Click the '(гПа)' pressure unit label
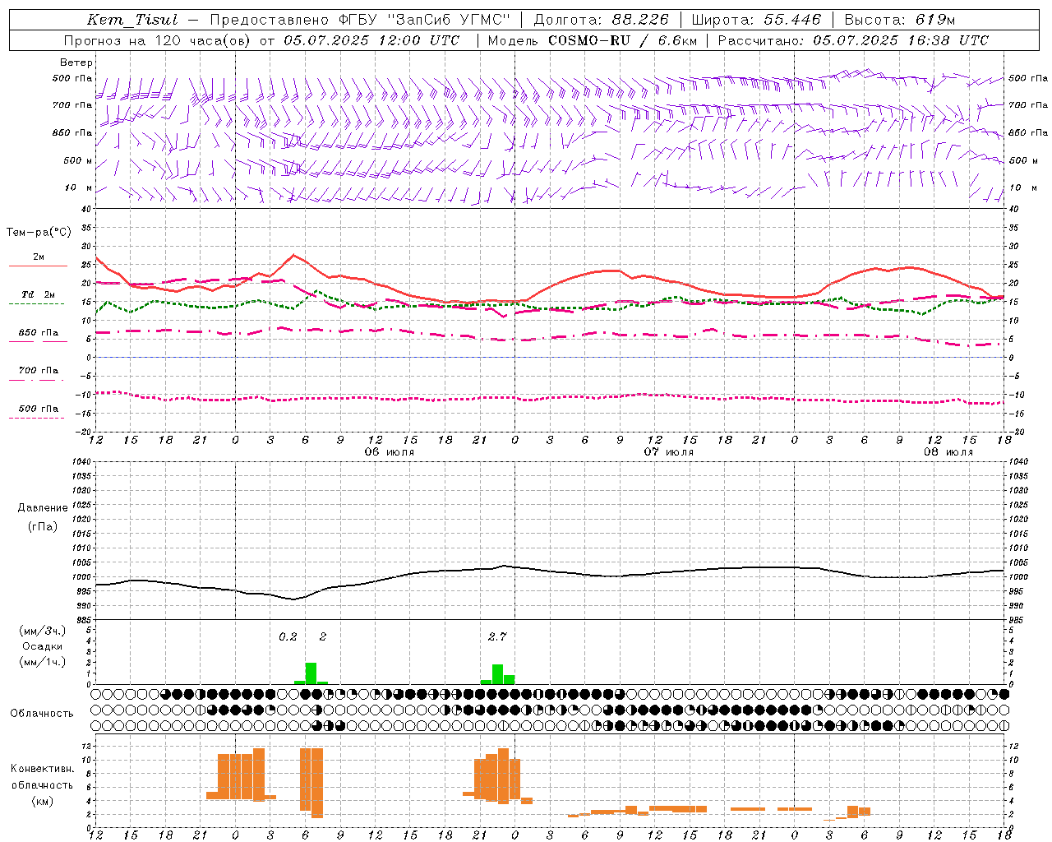The height and width of the screenshot is (842, 1052). click(x=43, y=527)
